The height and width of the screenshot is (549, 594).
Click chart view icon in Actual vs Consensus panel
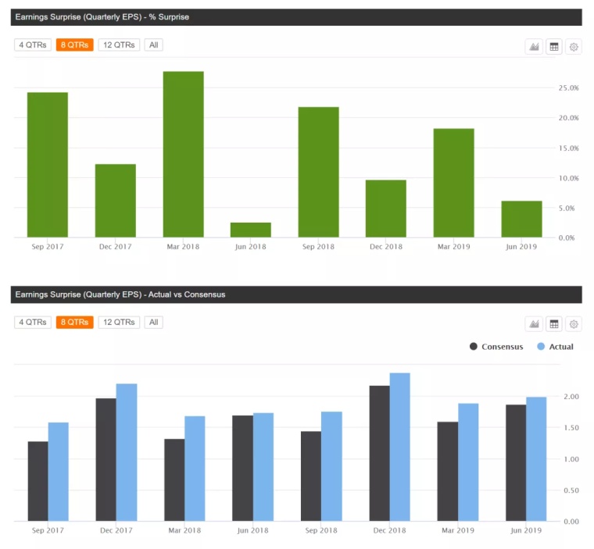(x=534, y=324)
